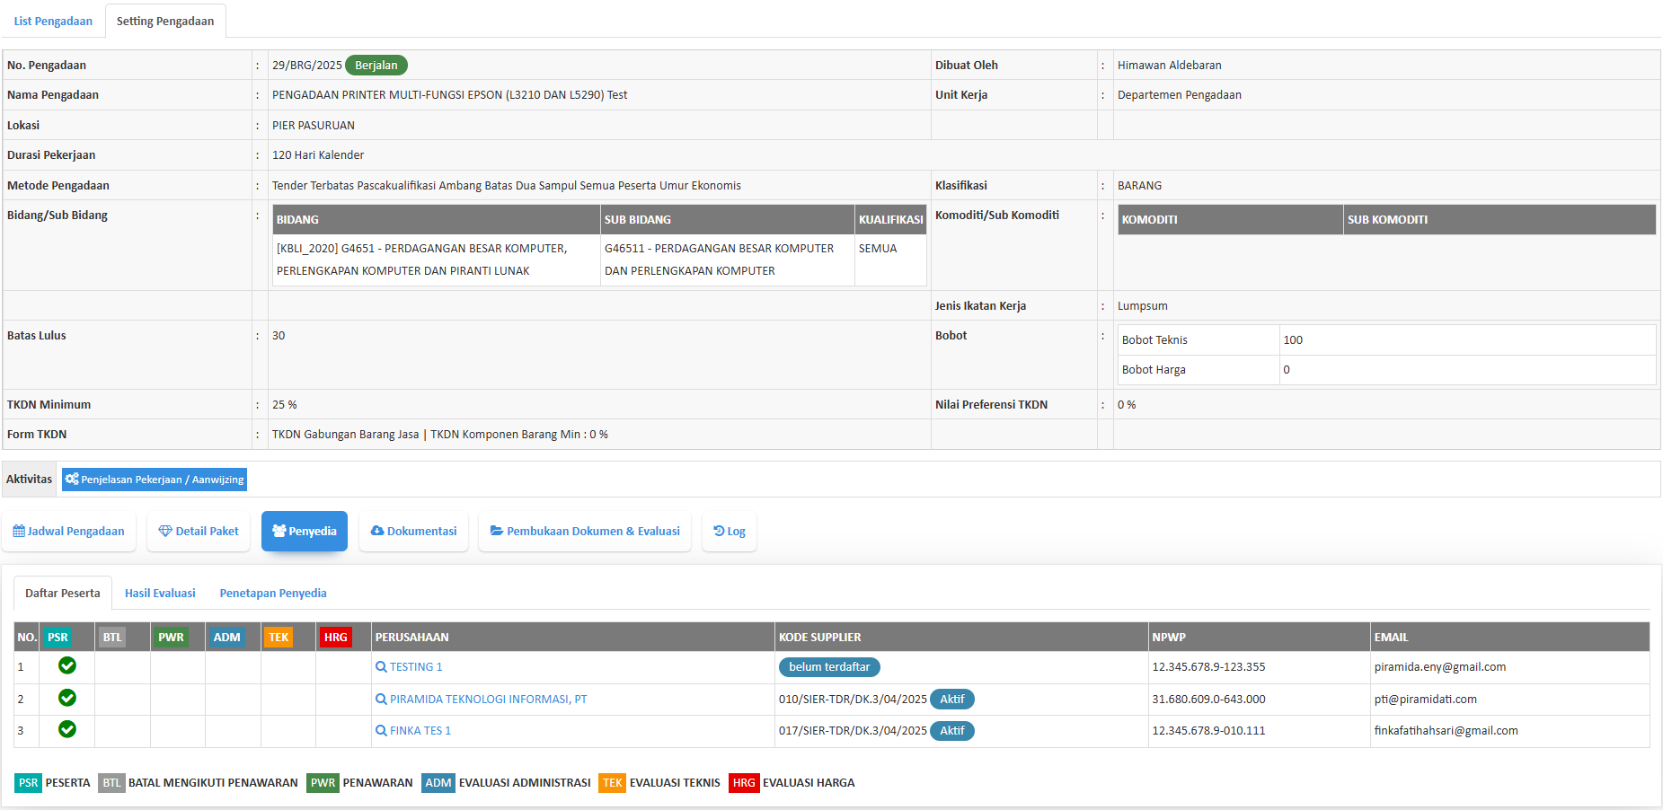Click the diamond icon on Detail Paket
The width and height of the screenshot is (1663, 810).
[165, 532]
